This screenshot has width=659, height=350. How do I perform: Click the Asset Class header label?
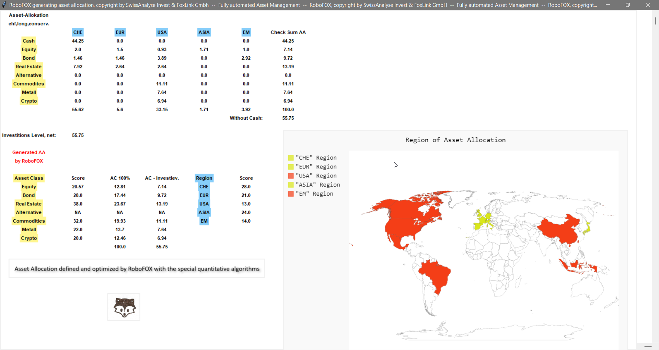29,178
